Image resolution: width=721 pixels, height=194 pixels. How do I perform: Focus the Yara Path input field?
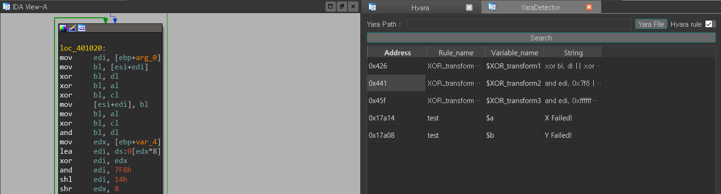[519, 24]
